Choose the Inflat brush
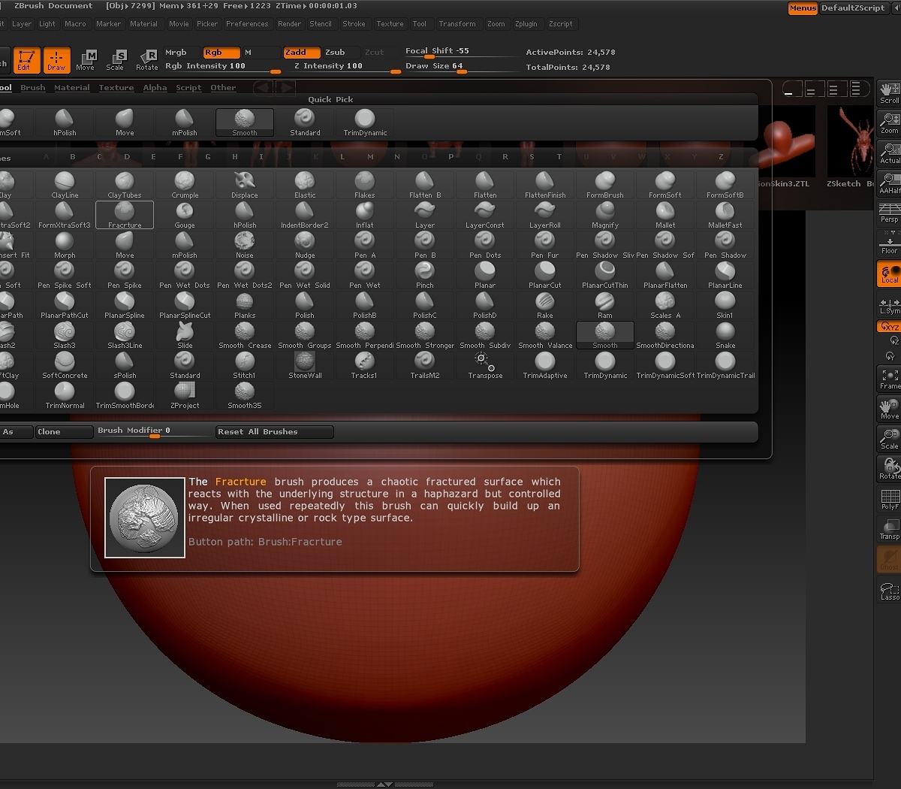Viewport: 901px width, 789px height. [365, 215]
